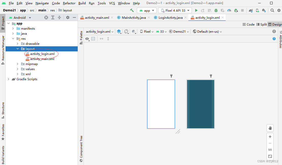The width and height of the screenshot is (282, 165).
Task: Click Sync Project with Gradle Files icon
Action: click(251, 10)
